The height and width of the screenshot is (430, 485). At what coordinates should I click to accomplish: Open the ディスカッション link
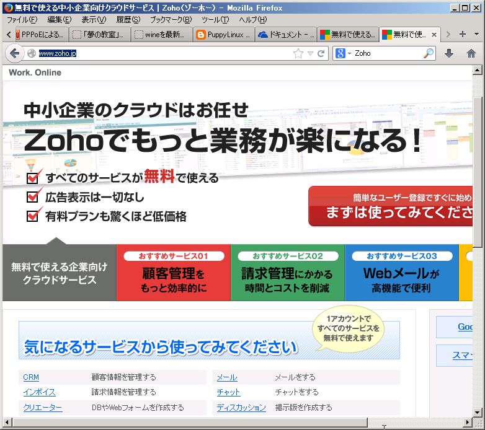[241, 408]
